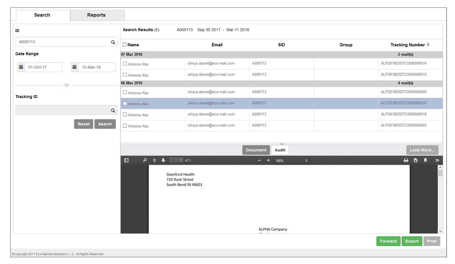Click the ID field search magnifier icon
This screenshot has height=264, width=455.
[113, 42]
